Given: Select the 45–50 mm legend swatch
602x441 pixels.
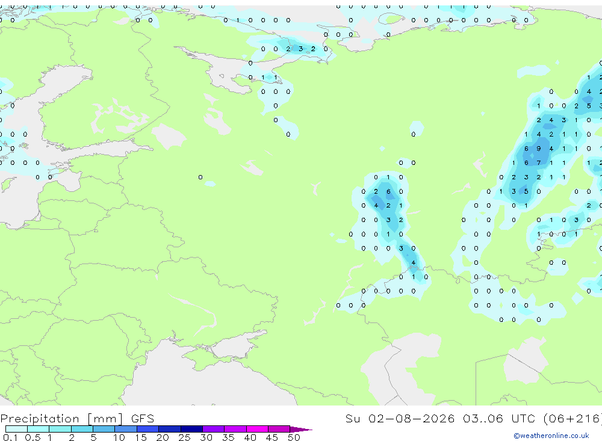Looking at the screenshot, I should (279, 429).
